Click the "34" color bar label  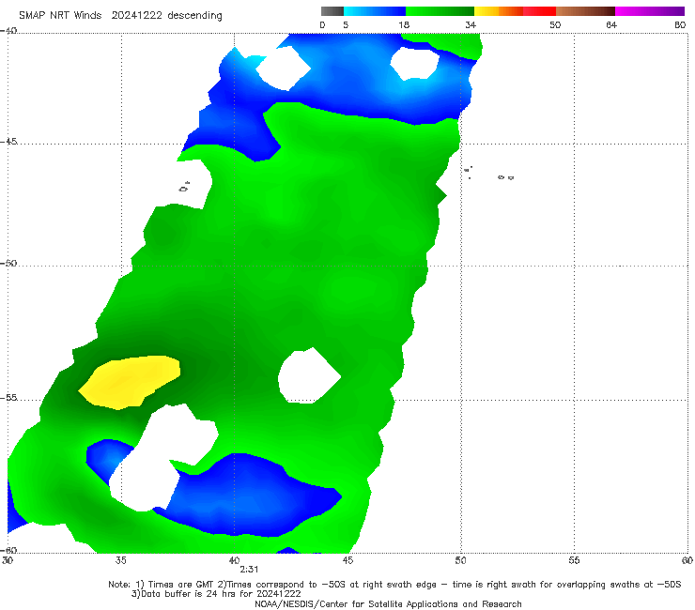tap(471, 25)
